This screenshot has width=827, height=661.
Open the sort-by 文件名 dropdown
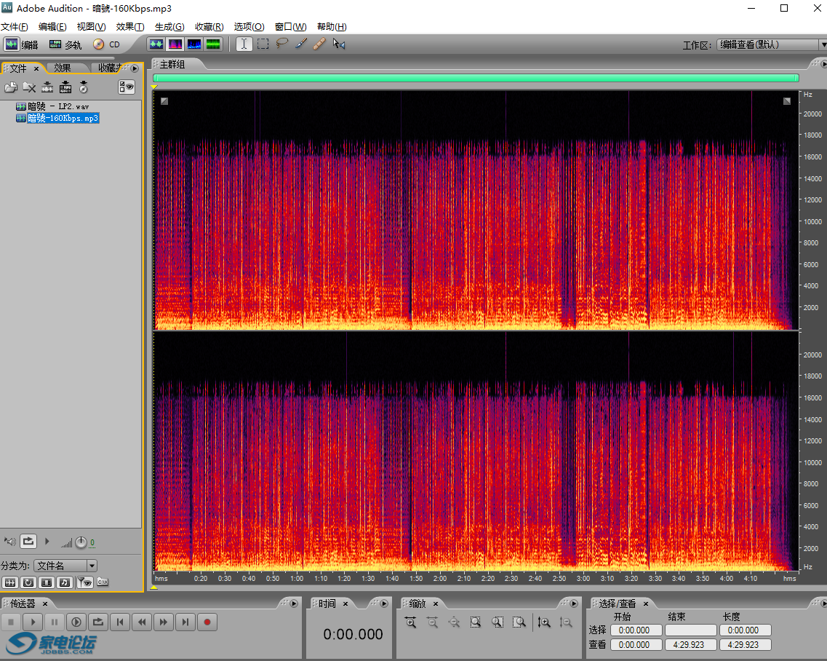tap(65, 566)
